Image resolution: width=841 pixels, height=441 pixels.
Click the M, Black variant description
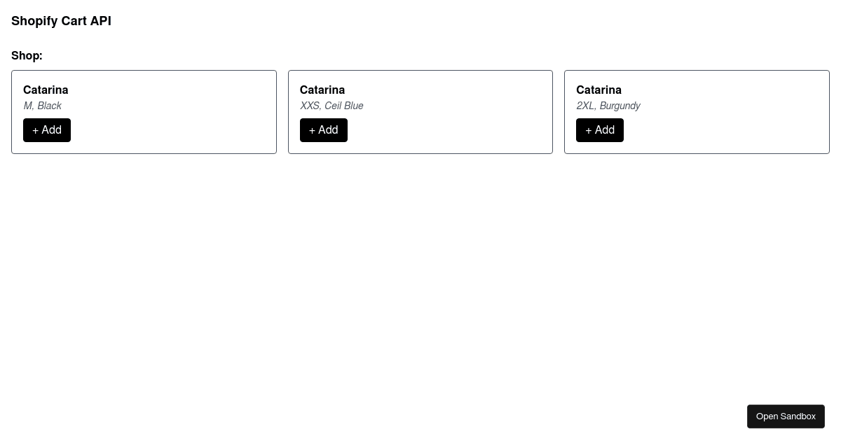point(42,106)
